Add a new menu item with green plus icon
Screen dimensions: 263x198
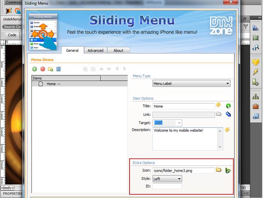tap(34, 69)
